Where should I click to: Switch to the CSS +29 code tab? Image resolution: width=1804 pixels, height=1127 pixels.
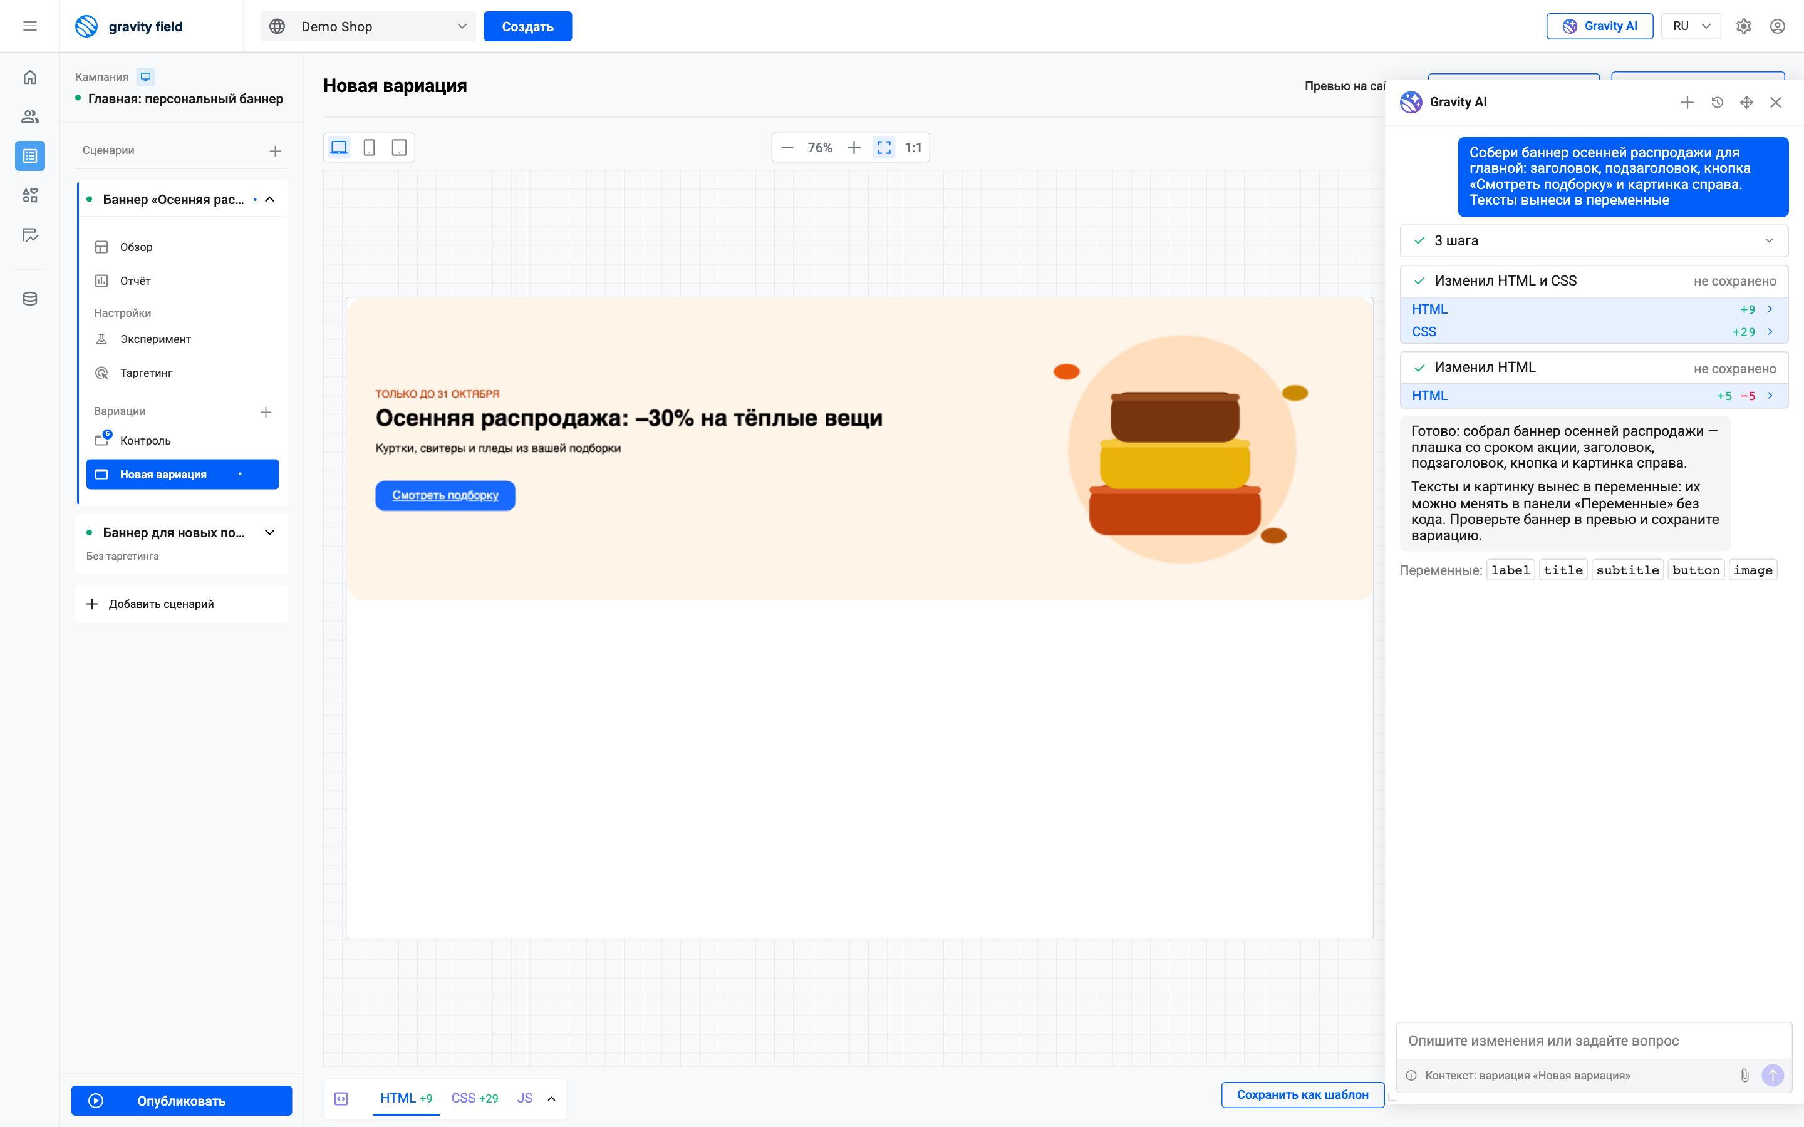point(475,1098)
